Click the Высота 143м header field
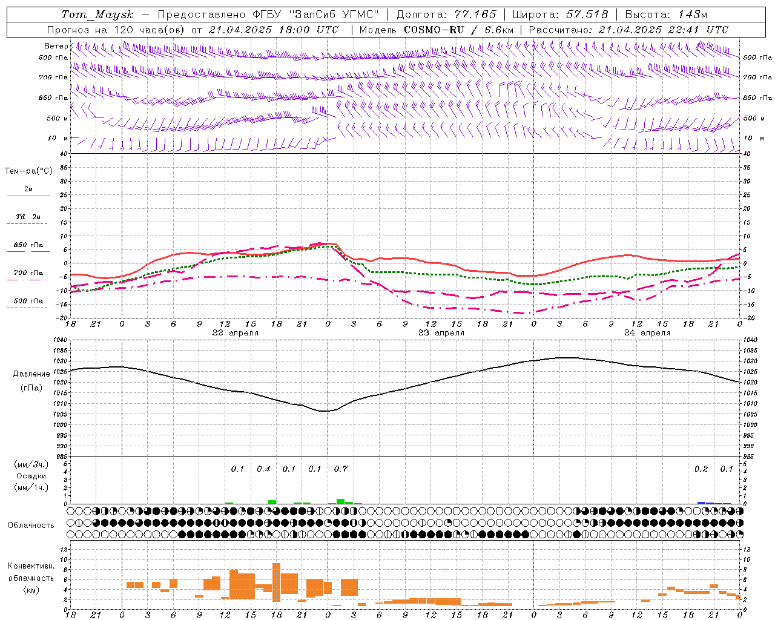 pos(667,15)
